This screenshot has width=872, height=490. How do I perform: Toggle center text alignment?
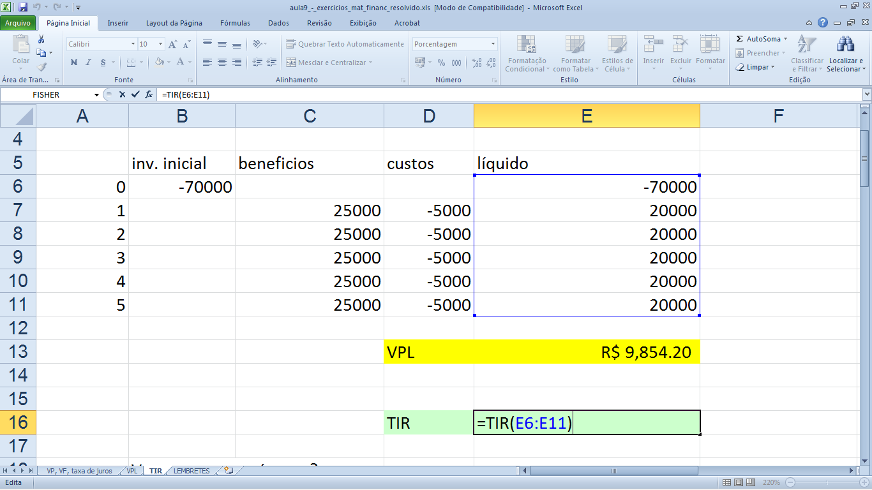tap(222, 63)
